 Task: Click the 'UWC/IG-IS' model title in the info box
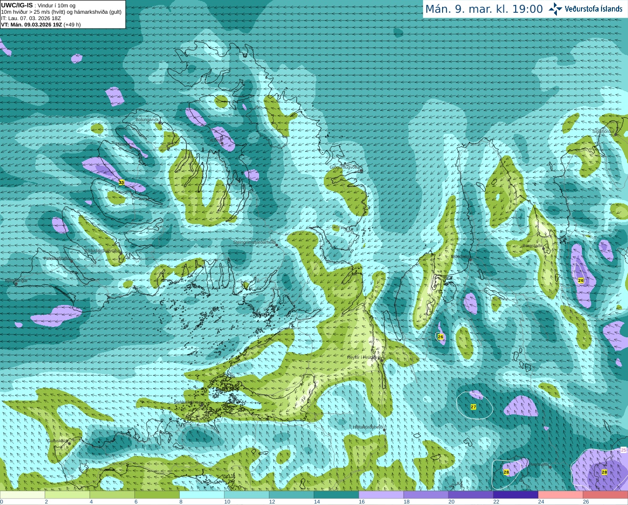(17, 5)
